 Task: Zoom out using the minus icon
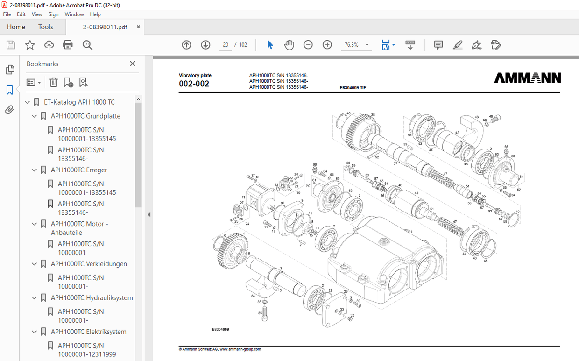[308, 44]
